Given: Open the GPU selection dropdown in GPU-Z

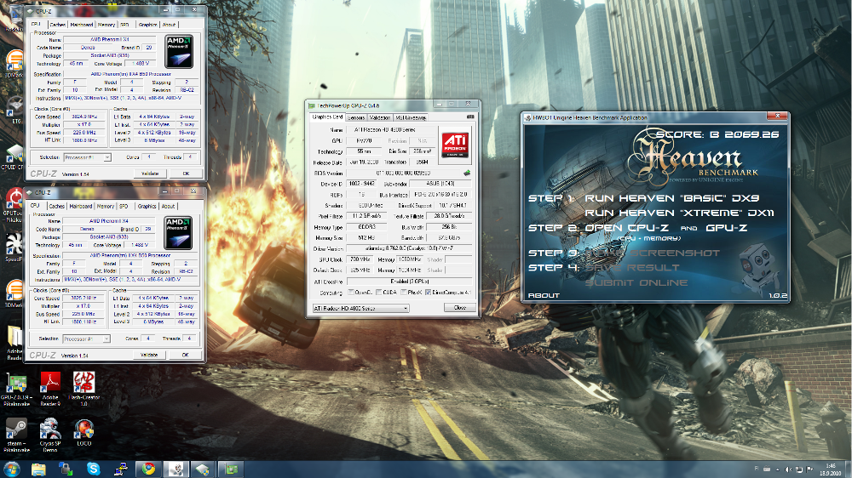Looking at the screenshot, I should point(360,308).
